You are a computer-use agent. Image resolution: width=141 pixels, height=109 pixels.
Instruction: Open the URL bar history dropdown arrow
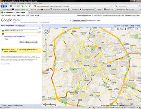[113, 6]
